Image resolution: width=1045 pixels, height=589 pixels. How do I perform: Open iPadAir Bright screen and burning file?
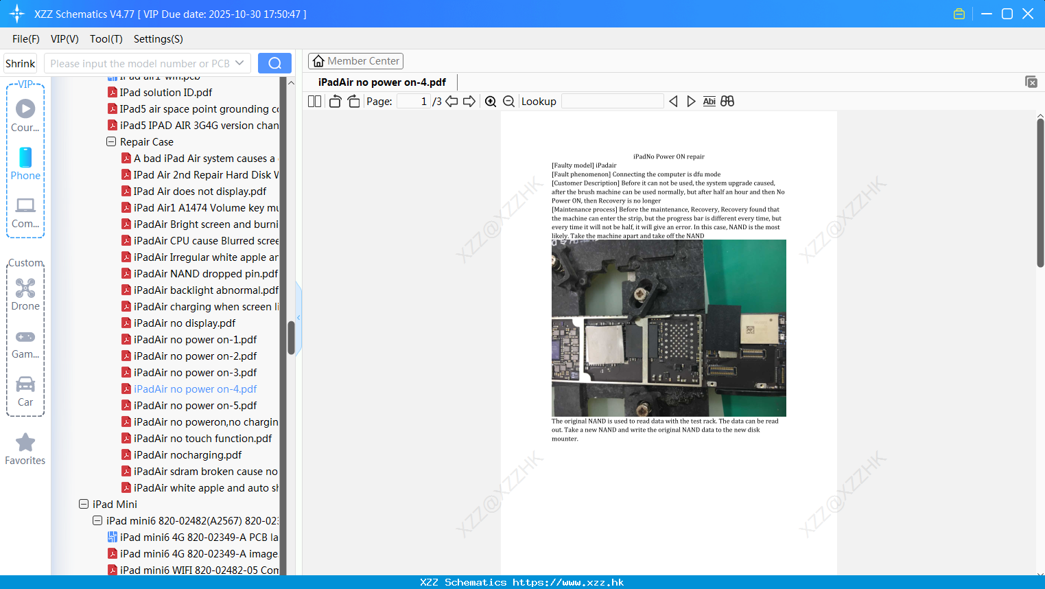(200, 224)
